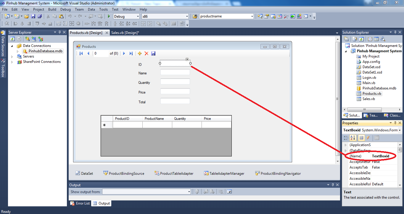This screenshot has width=404, height=214.
Task: Click Refresh icon in Solution Explorer toolbar
Action: (x=361, y=39)
